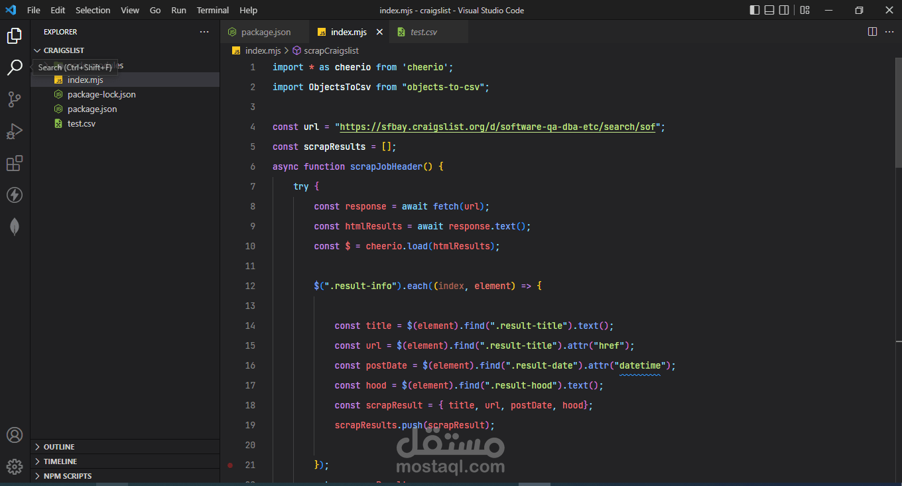Click "objects-to-csv" string on line 2
Viewport: 902px width, 486px height.
point(443,87)
